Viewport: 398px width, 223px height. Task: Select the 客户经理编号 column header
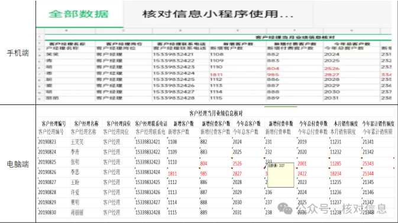[x=54, y=123]
